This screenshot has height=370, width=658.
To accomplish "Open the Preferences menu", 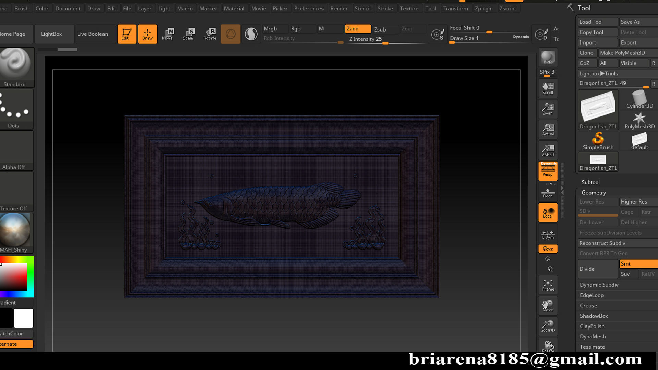I will coord(308,8).
